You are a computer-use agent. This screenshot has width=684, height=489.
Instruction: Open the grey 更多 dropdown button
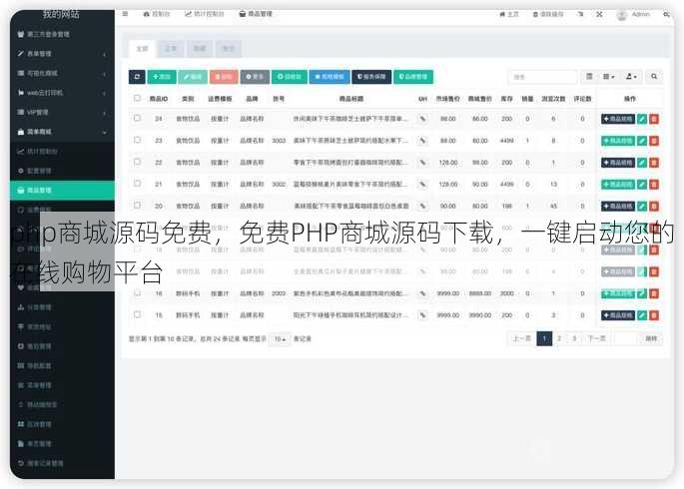(255, 77)
